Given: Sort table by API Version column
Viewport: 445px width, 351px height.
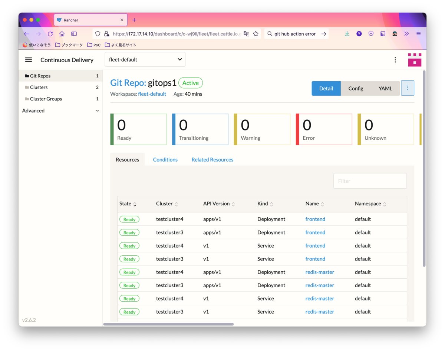Looking at the screenshot, I should point(219,204).
